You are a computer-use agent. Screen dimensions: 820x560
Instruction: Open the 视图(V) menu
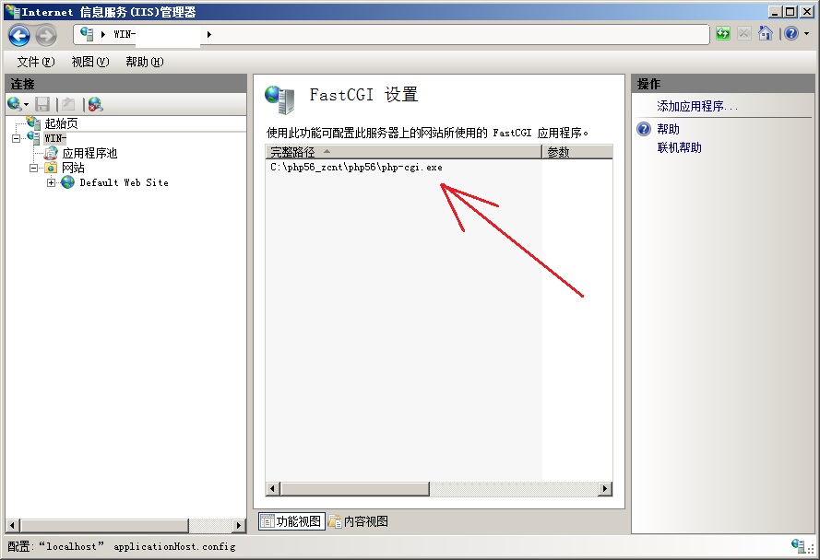pyautogui.click(x=90, y=62)
